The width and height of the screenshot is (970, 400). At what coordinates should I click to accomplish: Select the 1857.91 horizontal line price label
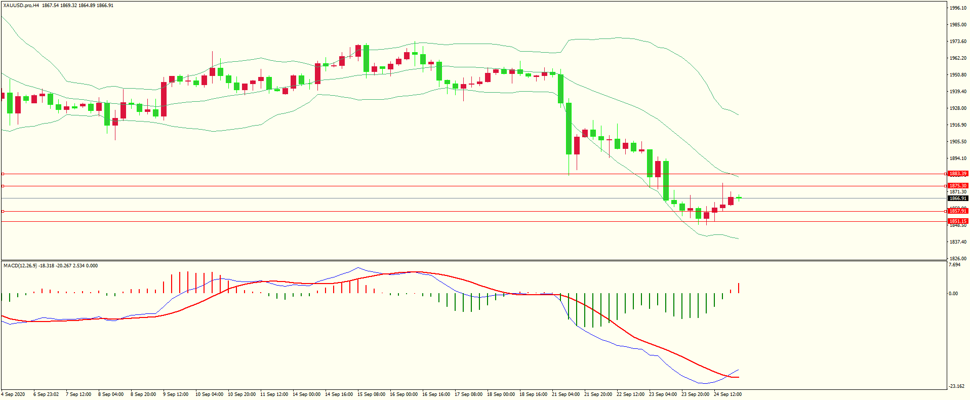[x=958, y=211]
